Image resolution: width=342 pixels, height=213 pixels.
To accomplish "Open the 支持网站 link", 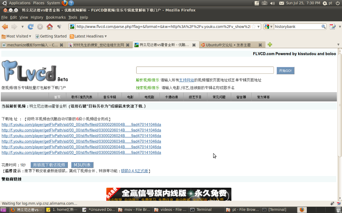I will (186, 80).
